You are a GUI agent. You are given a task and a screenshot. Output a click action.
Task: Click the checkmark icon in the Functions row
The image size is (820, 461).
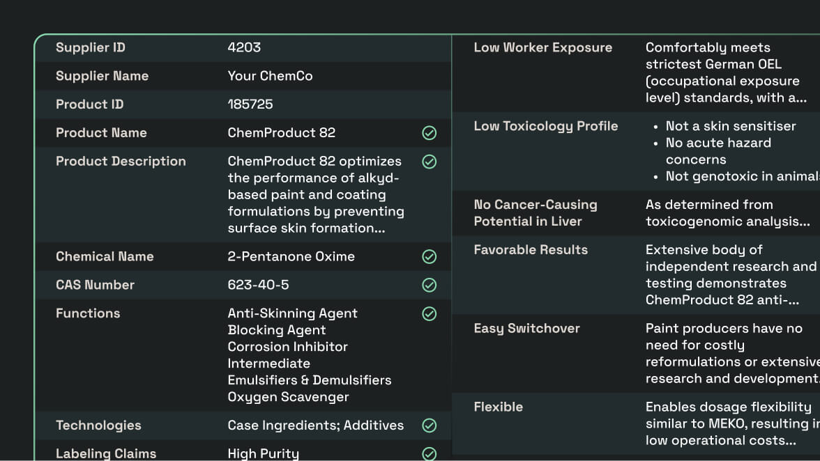430,314
